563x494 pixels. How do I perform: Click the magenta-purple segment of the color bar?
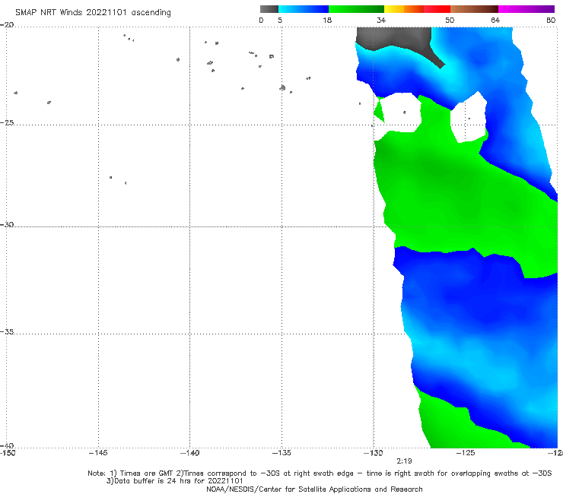526,9
